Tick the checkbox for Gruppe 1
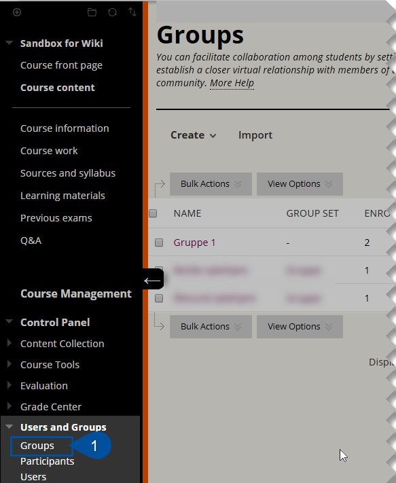Screen dimensions: 396x483 tap(159, 243)
